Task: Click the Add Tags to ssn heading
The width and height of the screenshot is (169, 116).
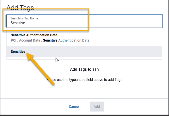Action: [84, 69]
